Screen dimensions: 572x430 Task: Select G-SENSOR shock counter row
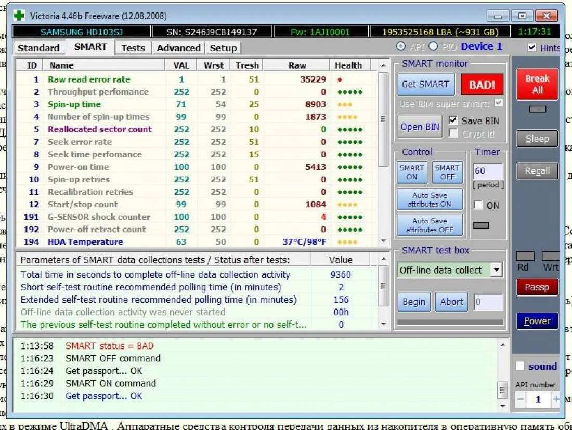pyautogui.click(x=197, y=217)
